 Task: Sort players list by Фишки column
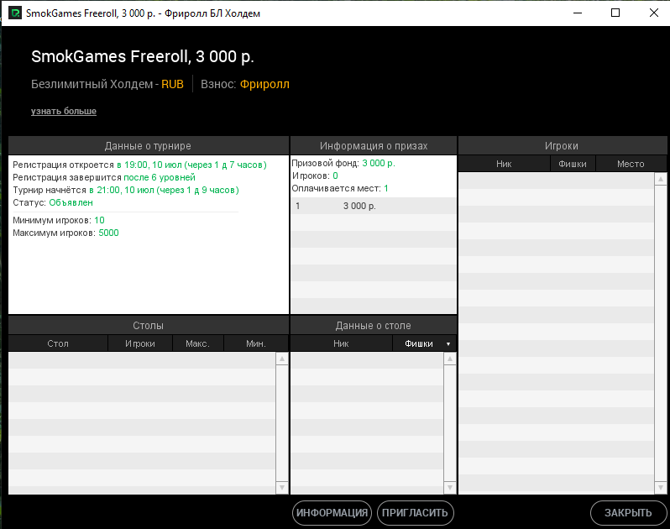tap(573, 164)
